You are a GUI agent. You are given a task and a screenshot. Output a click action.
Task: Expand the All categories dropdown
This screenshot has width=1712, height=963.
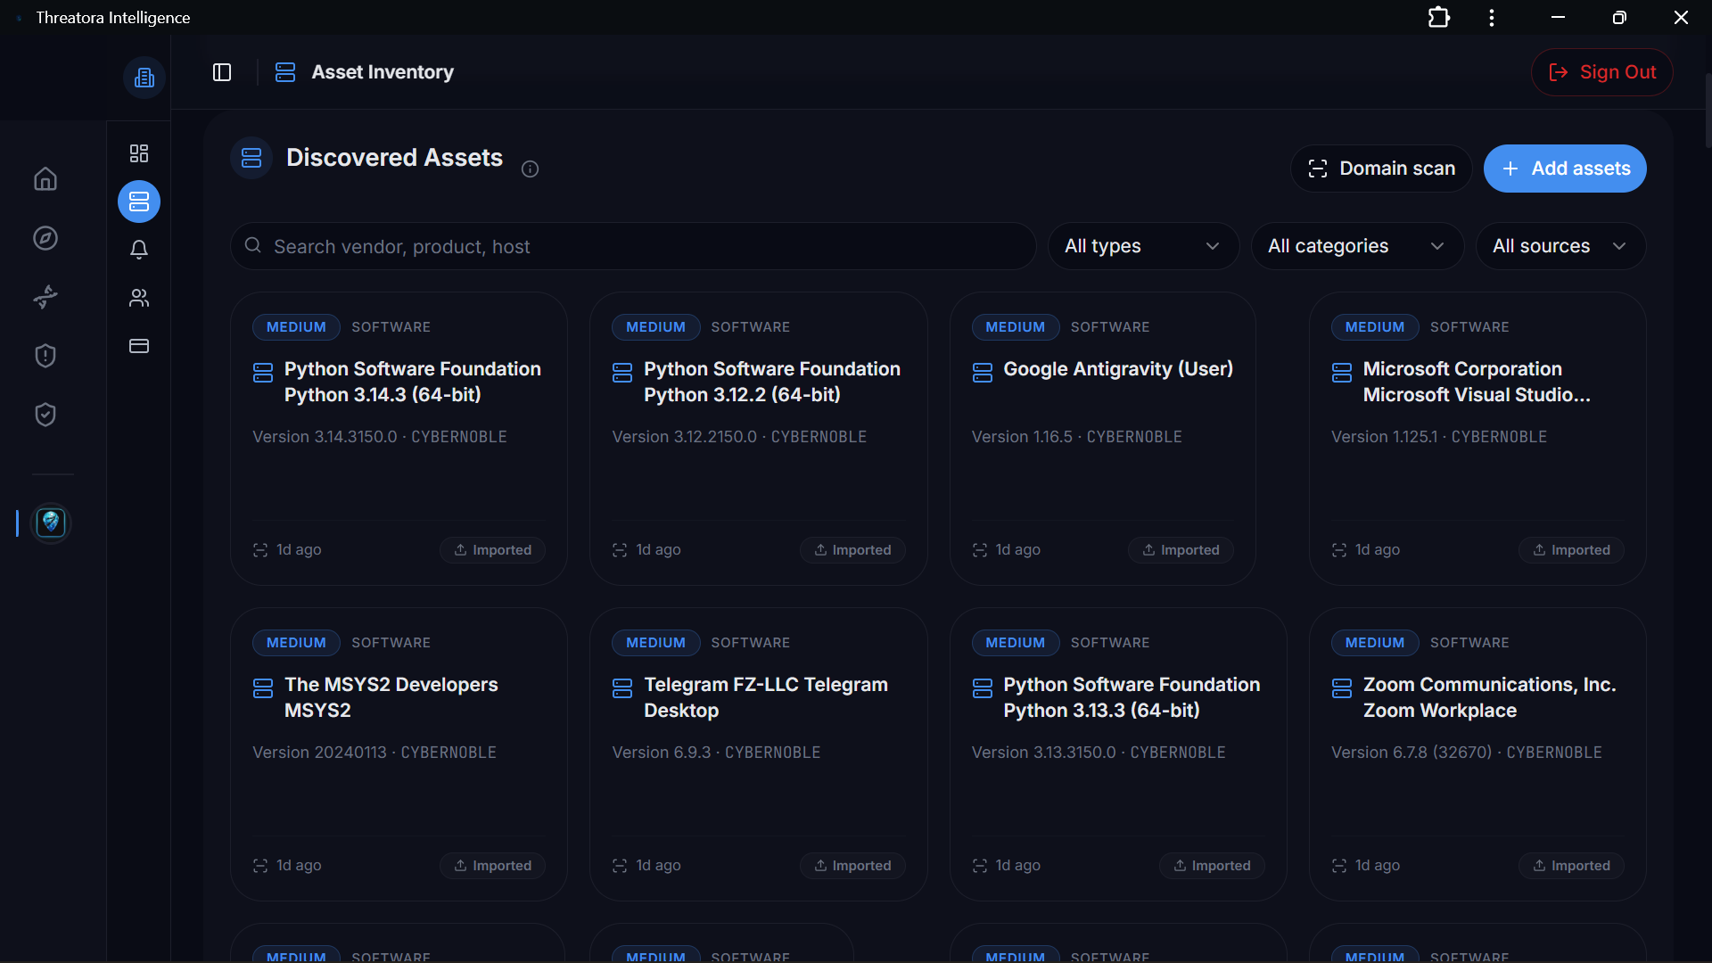pyautogui.click(x=1357, y=246)
